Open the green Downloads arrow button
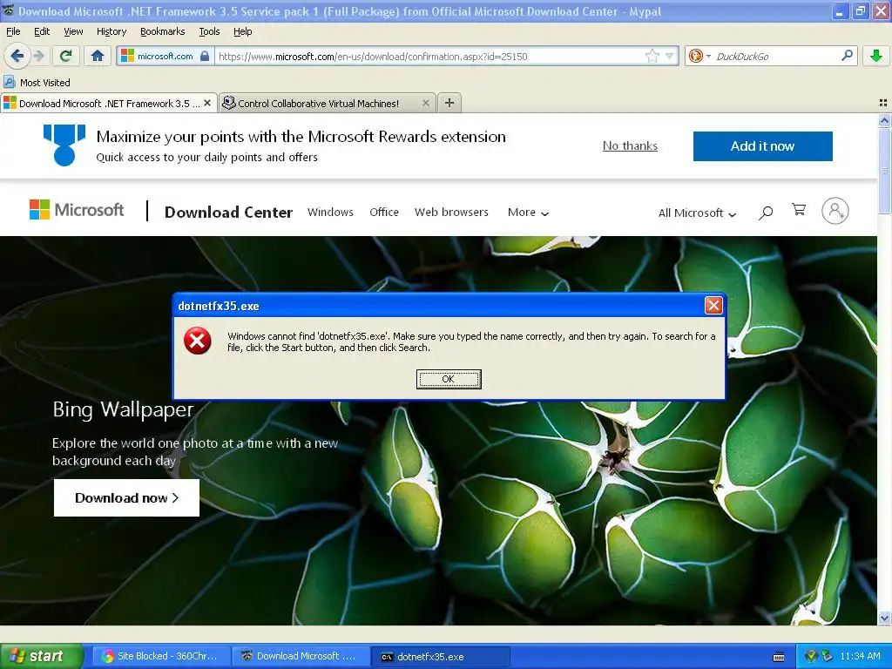The width and height of the screenshot is (892, 669). [x=876, y=56]
